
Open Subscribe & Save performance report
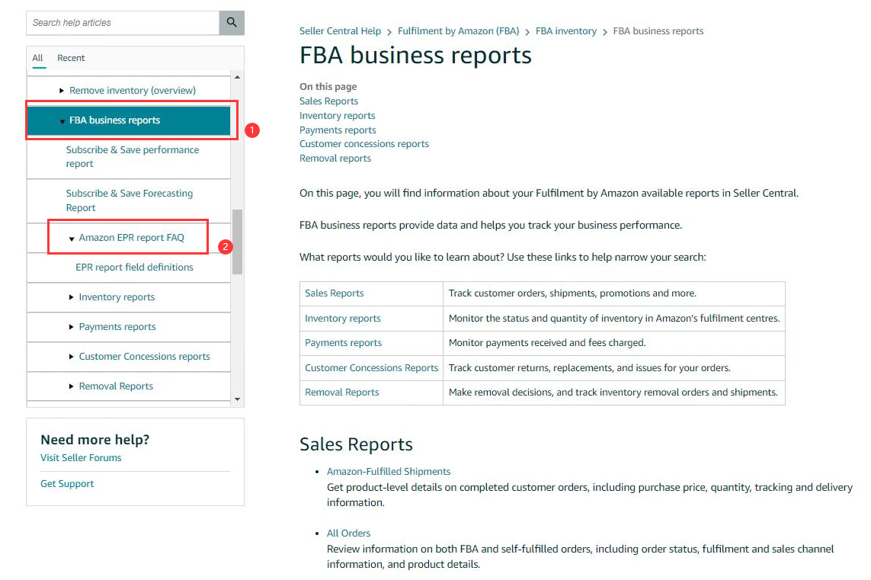pos(132,157)
